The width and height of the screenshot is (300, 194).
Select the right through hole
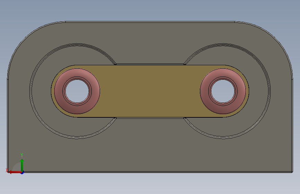(x=223, y=91)
